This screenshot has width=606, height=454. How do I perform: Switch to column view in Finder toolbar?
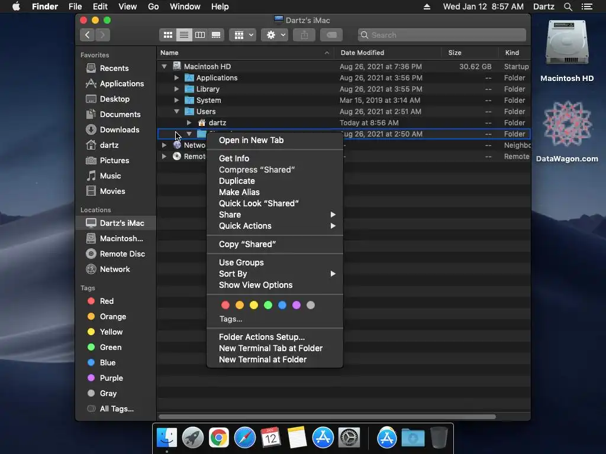(200, 35)
